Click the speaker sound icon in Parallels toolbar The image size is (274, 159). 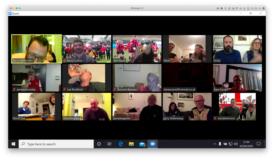(x=241, y=8)
